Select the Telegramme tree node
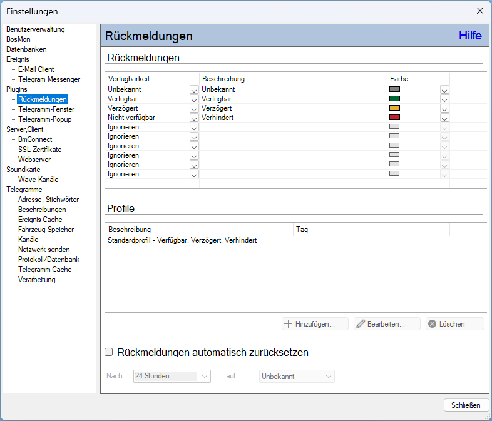 coord(24,190)
